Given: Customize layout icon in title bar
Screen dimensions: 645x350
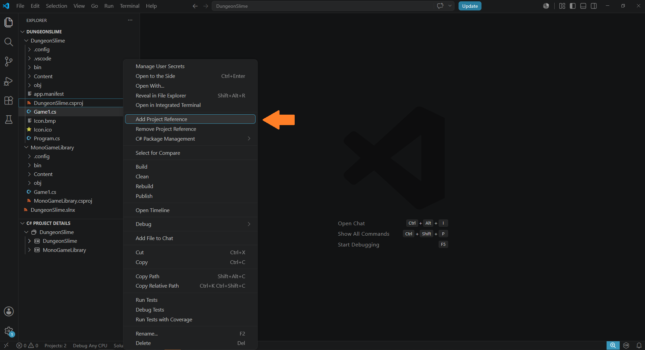Looking at the screenshot, I should pyautogui.click(x=562, y=6).
